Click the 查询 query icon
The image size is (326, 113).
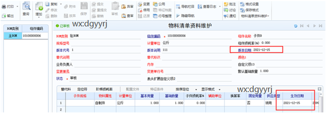[26, 6]
